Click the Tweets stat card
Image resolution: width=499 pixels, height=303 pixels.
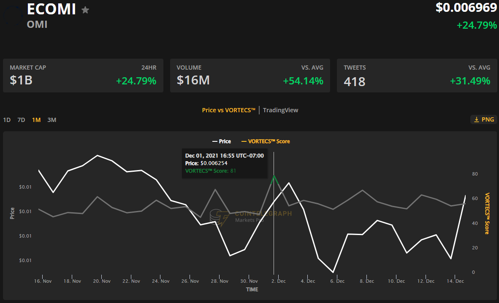[417, 76]
